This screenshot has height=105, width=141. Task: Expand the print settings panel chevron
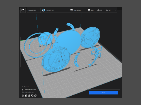click(115, 10)
